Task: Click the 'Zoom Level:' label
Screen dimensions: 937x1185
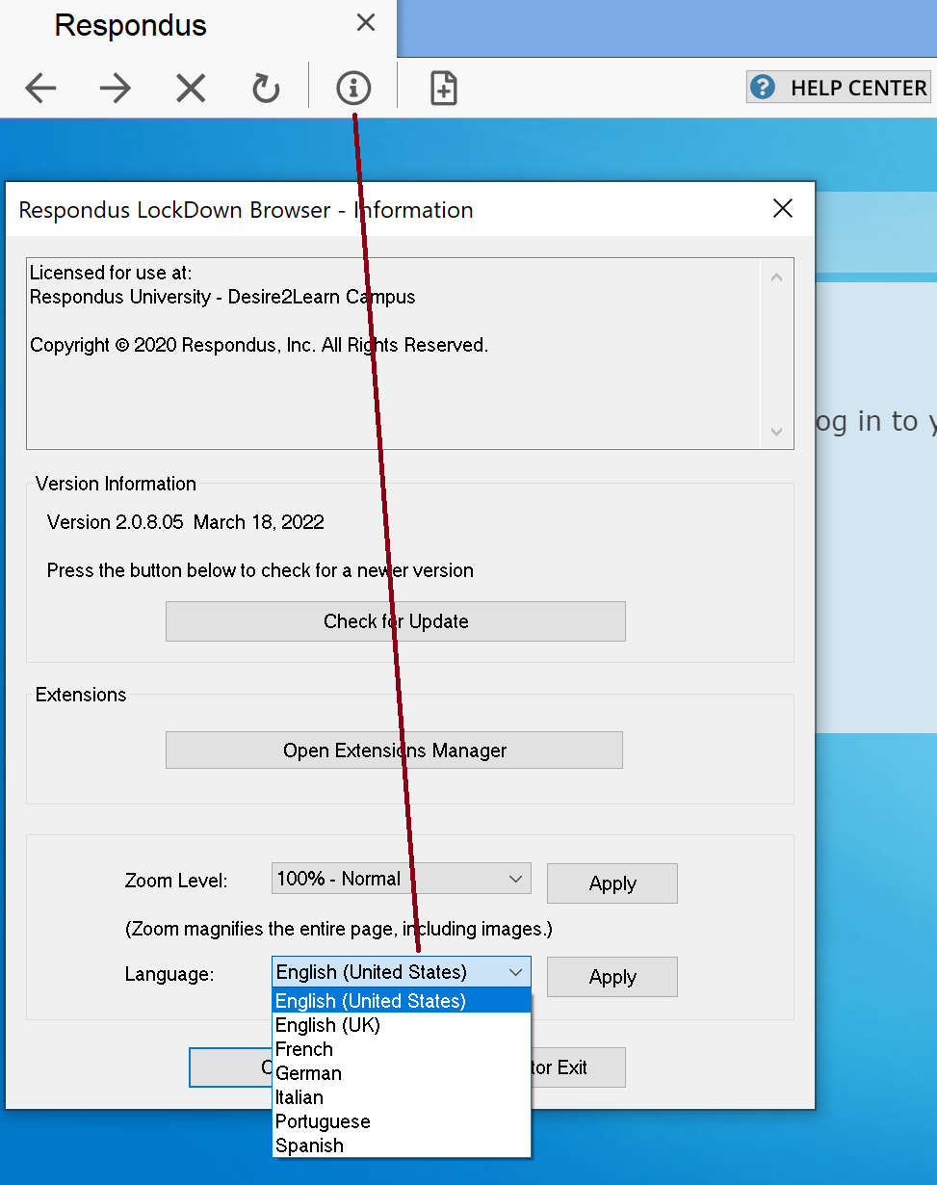Action: click(176, 881)
